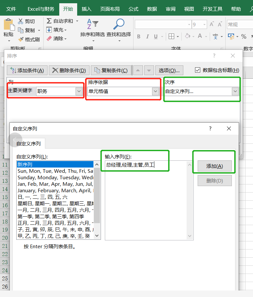253x297 pixels.
Task: Click the Paste icon in clipboard group
Action: (9, 25)
